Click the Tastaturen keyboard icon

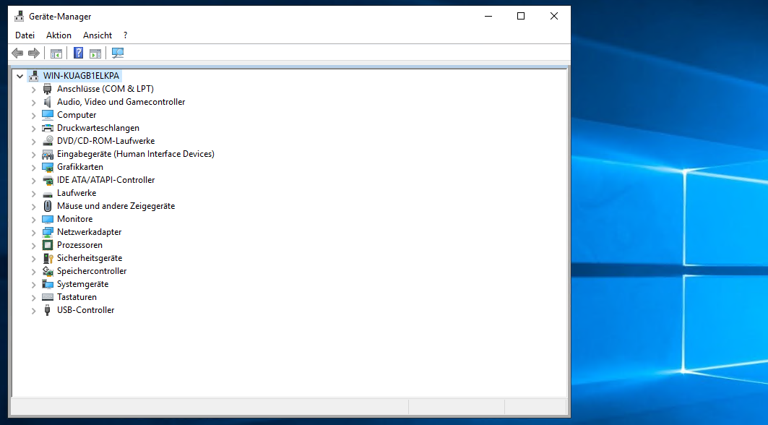click(48, 297)
